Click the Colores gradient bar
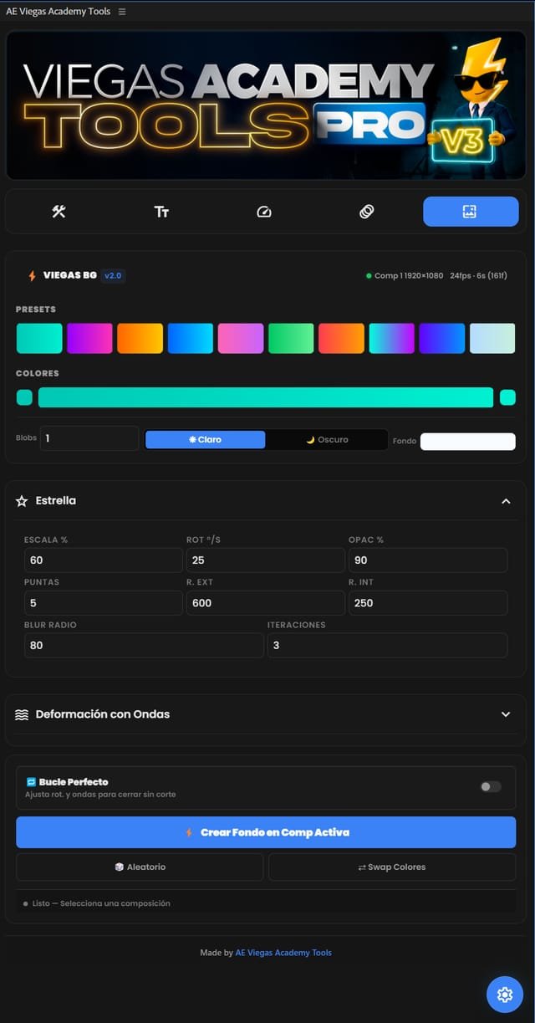The height and width of the screenshot is (1023, 535). pos(266,397)
